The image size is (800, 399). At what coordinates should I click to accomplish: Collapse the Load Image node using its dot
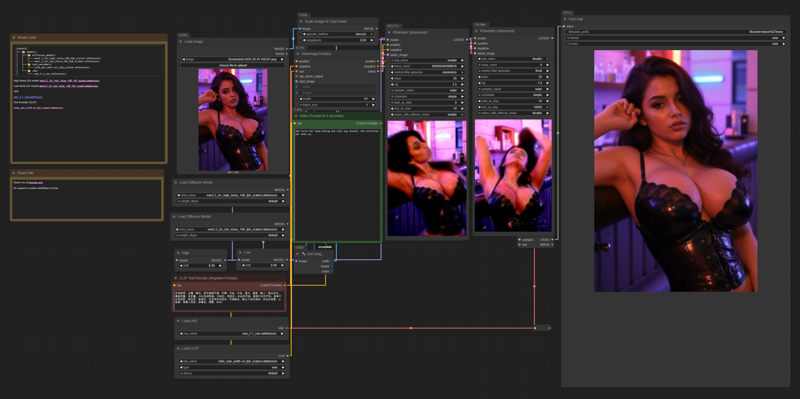tap(181, 42)
